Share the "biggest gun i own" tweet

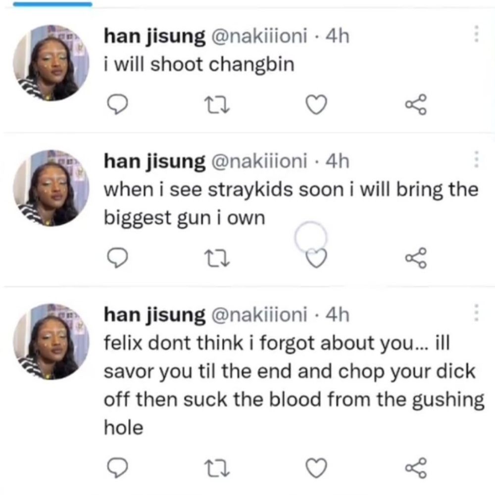[x=416, y=258]
